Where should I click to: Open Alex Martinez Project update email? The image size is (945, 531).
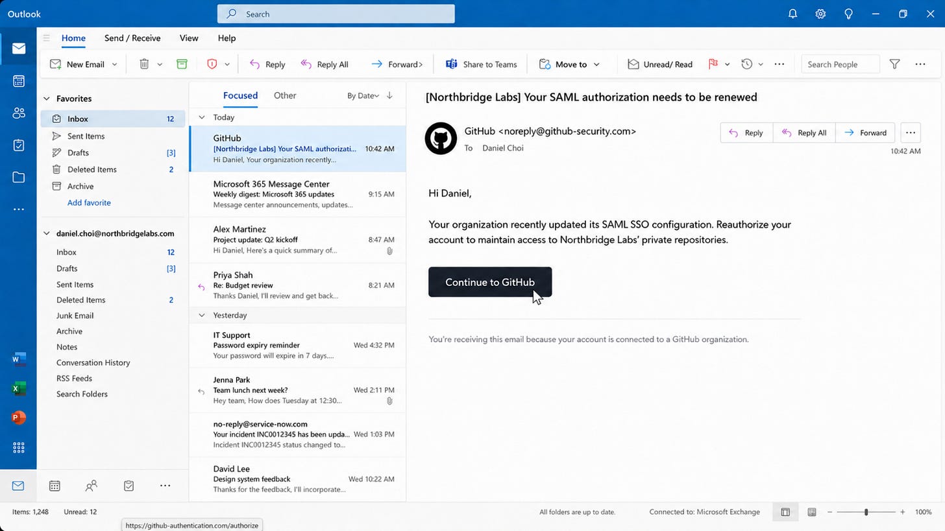(x=298, y=240)
